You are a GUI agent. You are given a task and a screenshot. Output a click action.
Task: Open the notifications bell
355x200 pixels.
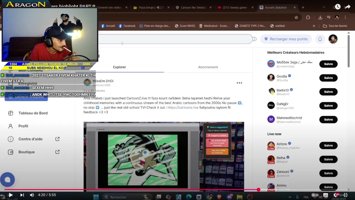point(320,39)
